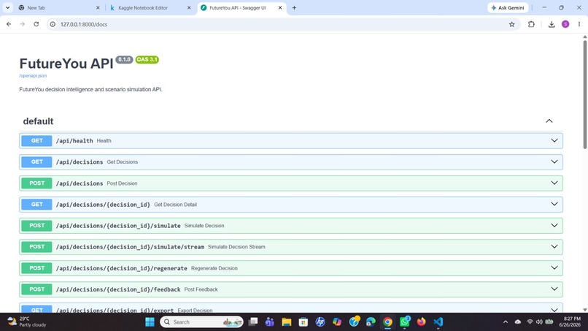Collapse the default section chevron
Image resolution: width=588 pixels, height=331 pixels.
tap(549, 121)
